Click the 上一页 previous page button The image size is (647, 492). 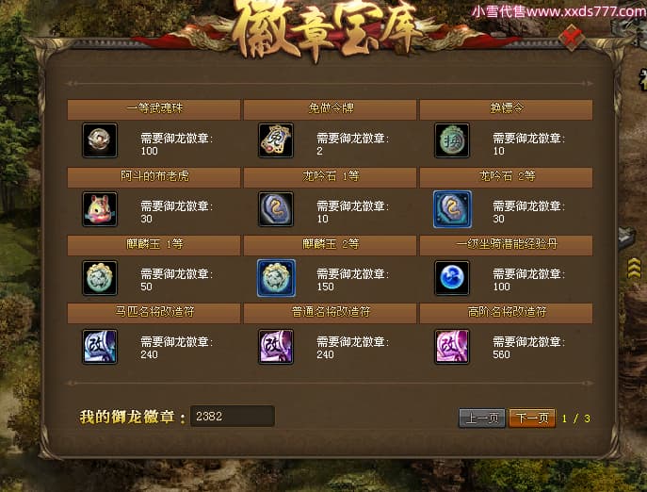tap(482, 418)
